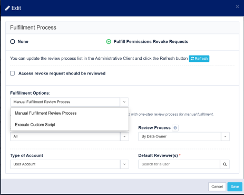Select Fulfill Permissions Revoke Requests radio

point(109,42)
